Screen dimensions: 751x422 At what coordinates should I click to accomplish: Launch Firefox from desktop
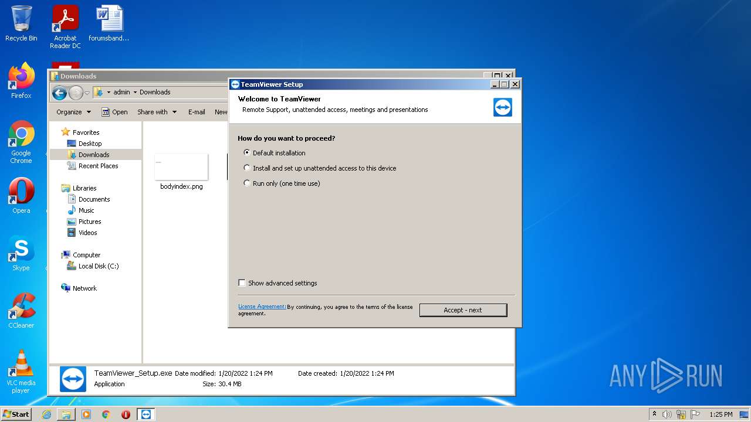(x=21, y=81)
